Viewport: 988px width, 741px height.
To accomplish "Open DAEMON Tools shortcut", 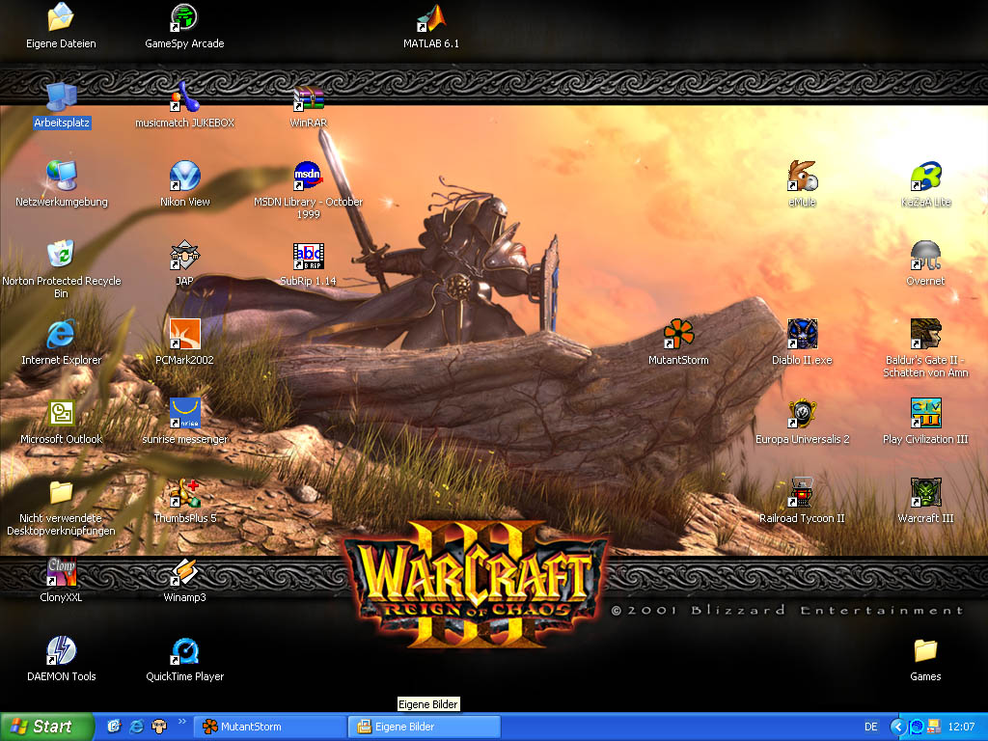I will tap(61, 651).
